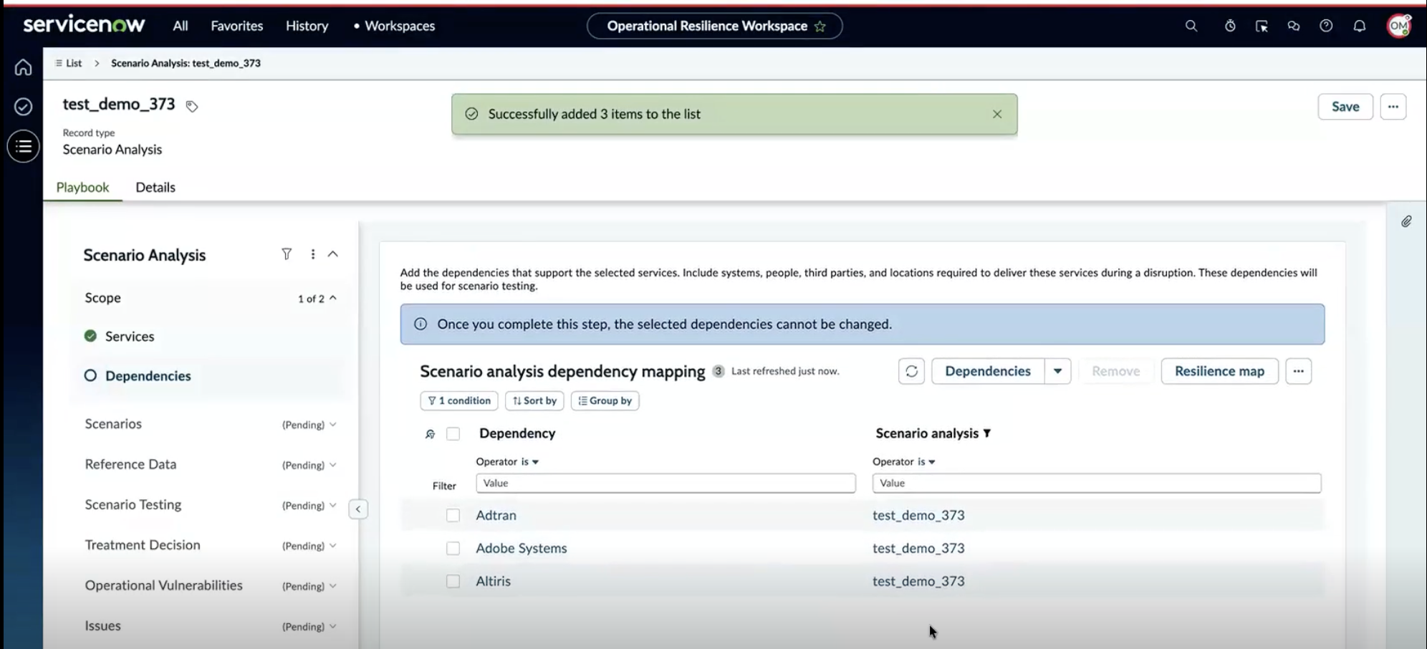Dismiss the success notification banner

(x=996, y=114)
